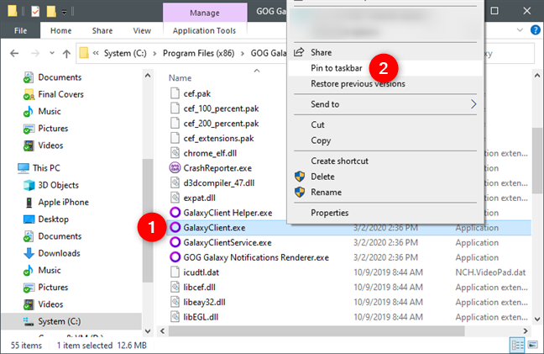The height and width of the screenshot is (354, 544).
Task: Select the CrashReporter.exe icon
Action: point(175,168)
